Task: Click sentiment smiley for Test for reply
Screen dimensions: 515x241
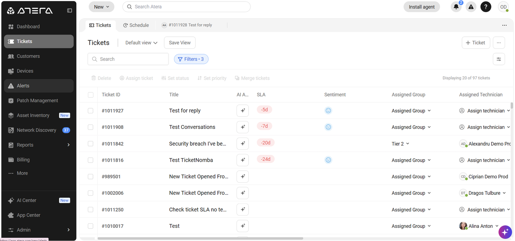Action: (328, 110)
